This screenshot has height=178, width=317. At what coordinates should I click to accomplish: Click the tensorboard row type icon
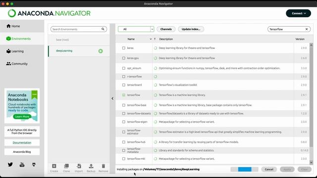click(x=155, y=85)
